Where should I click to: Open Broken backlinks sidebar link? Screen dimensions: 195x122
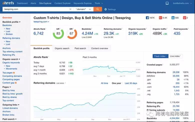pyautogui.click(x=9, y=34)
